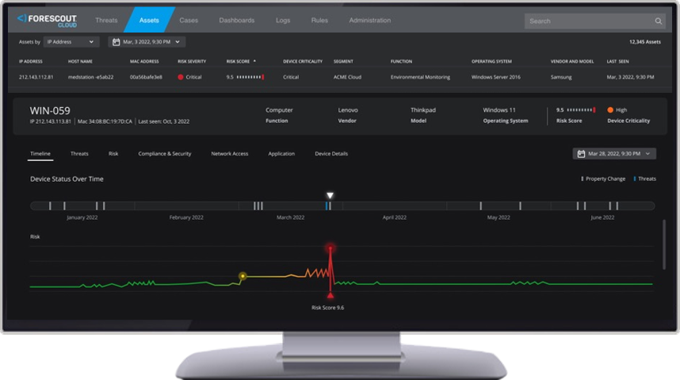Click the Windows Server 2016 cell

(495, 77)
